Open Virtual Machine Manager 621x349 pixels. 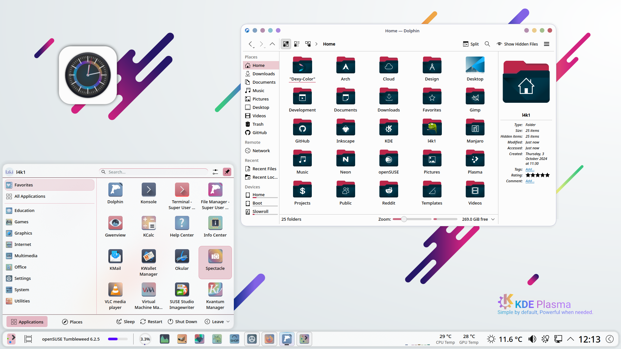pos(148,296)
